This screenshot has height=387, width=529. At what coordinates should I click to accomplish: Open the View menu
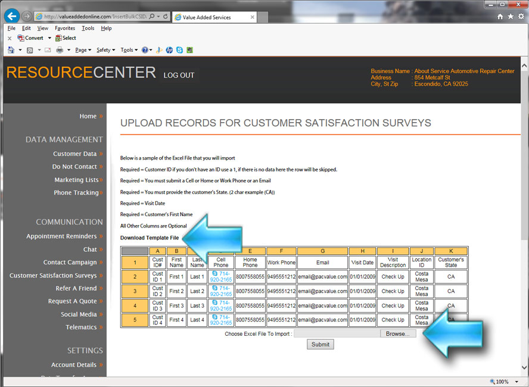(43, 28)
